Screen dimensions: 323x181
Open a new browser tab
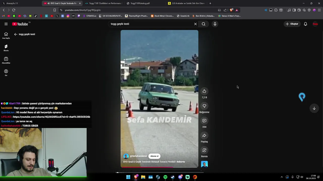point(210,3)
